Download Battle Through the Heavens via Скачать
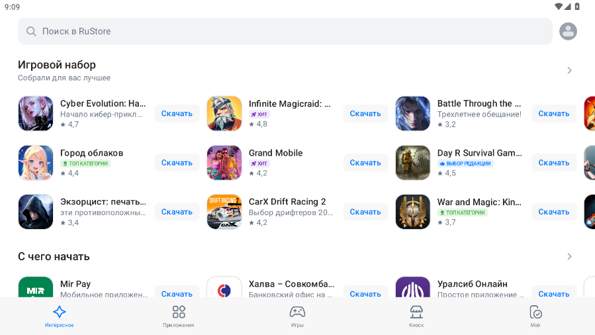Screen dimensions: 595x335 pos(554,114)
